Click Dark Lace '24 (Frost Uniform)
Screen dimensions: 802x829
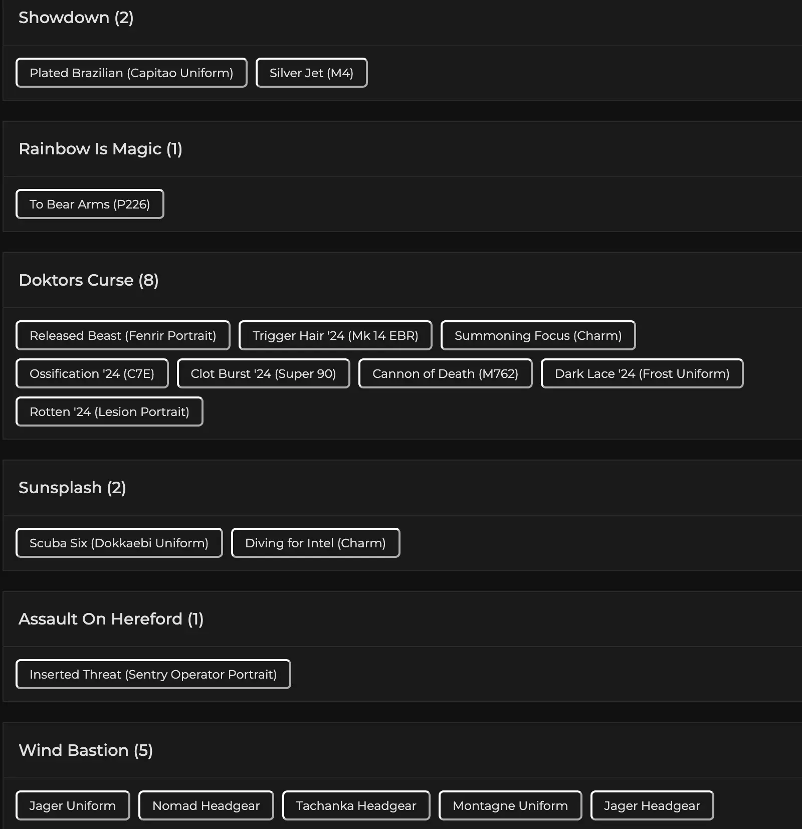click(x=642, y=374)
